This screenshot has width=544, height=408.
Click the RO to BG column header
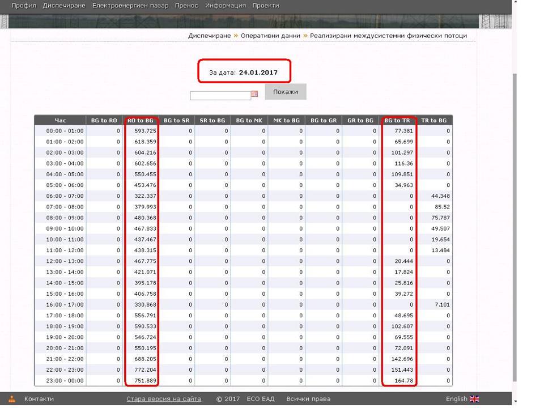click(141, 120)
